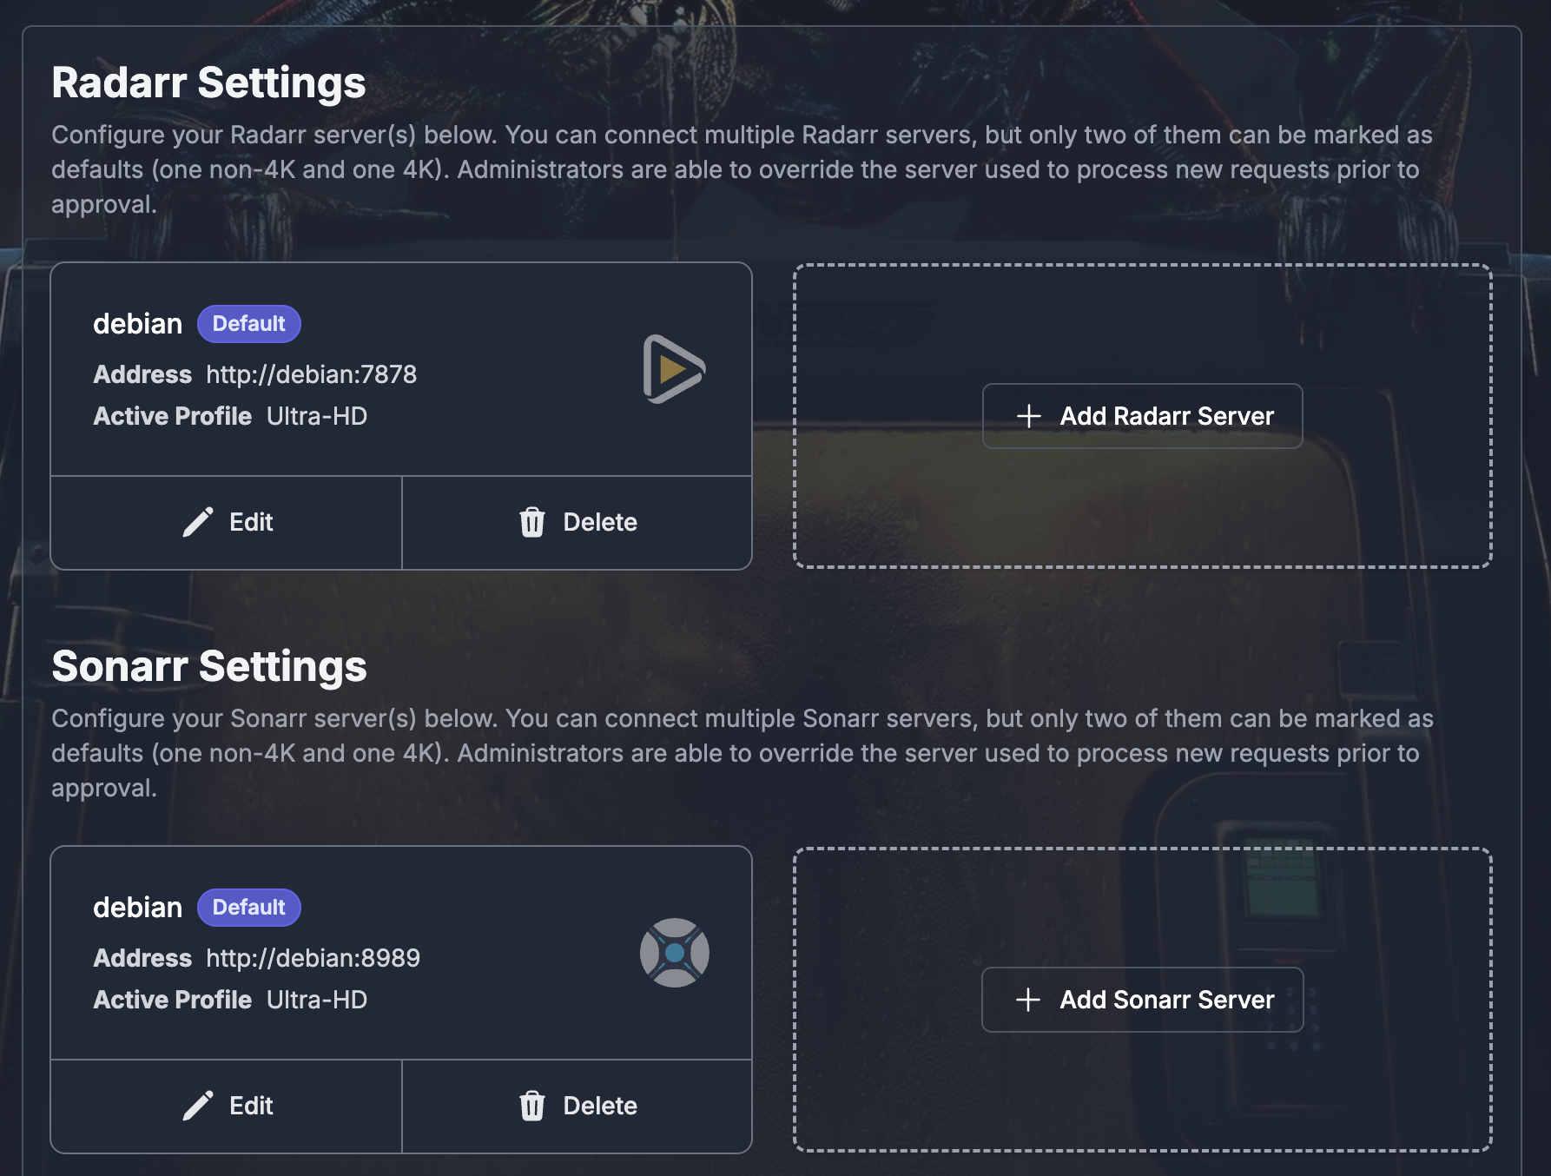Click the plus icon for Add Sonarr Server
The image size is (1551, 1176).
[1028, 1000]
